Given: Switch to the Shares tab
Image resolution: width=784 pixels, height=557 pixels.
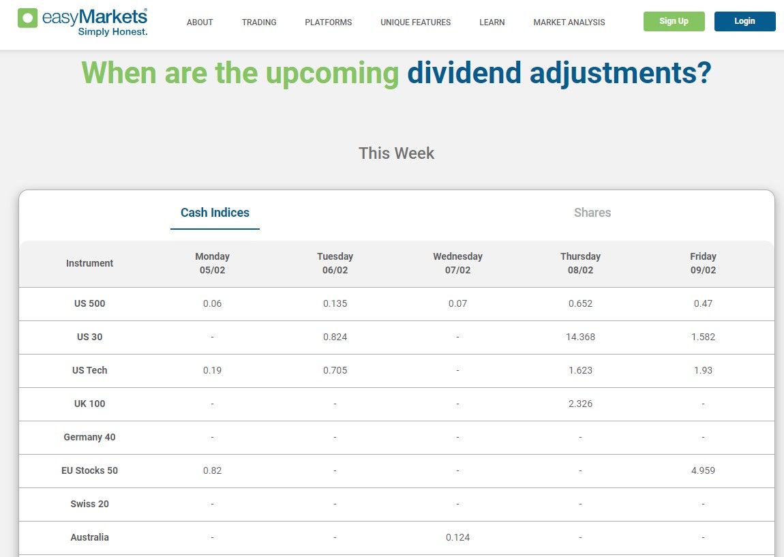Looking at the screenshot, I should pyautogui.click(x=592, y=213).
